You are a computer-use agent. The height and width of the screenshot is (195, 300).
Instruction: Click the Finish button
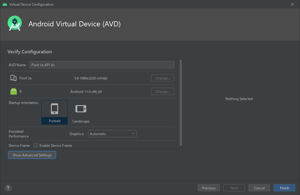pos(284,188)
